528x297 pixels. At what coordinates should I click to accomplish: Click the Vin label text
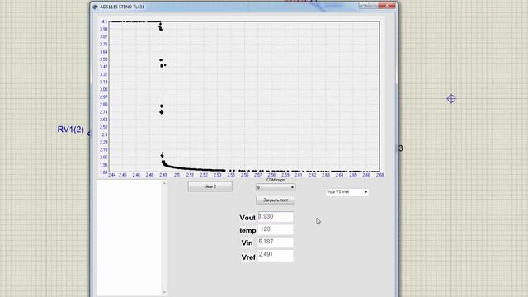click(x=247, y=243)
